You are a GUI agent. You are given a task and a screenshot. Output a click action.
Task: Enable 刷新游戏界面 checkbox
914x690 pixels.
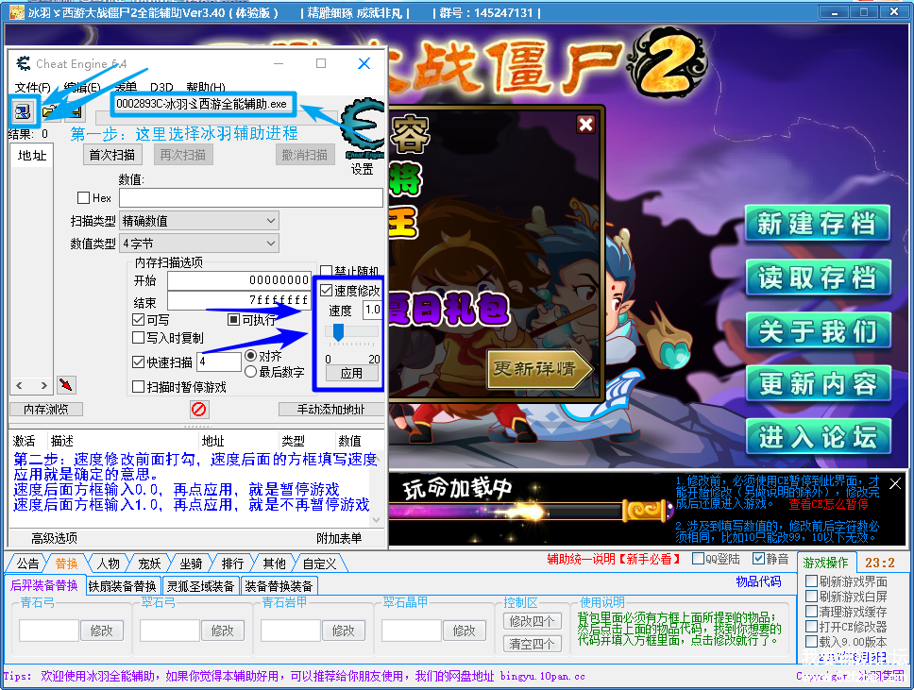tap(811, 581)
